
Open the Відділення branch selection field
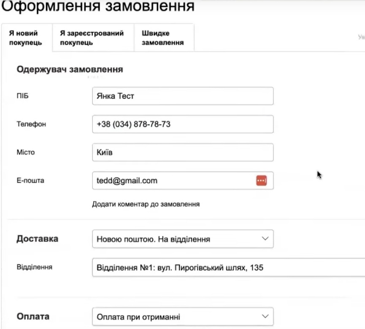pyautogui.click(x=228, y=267)
